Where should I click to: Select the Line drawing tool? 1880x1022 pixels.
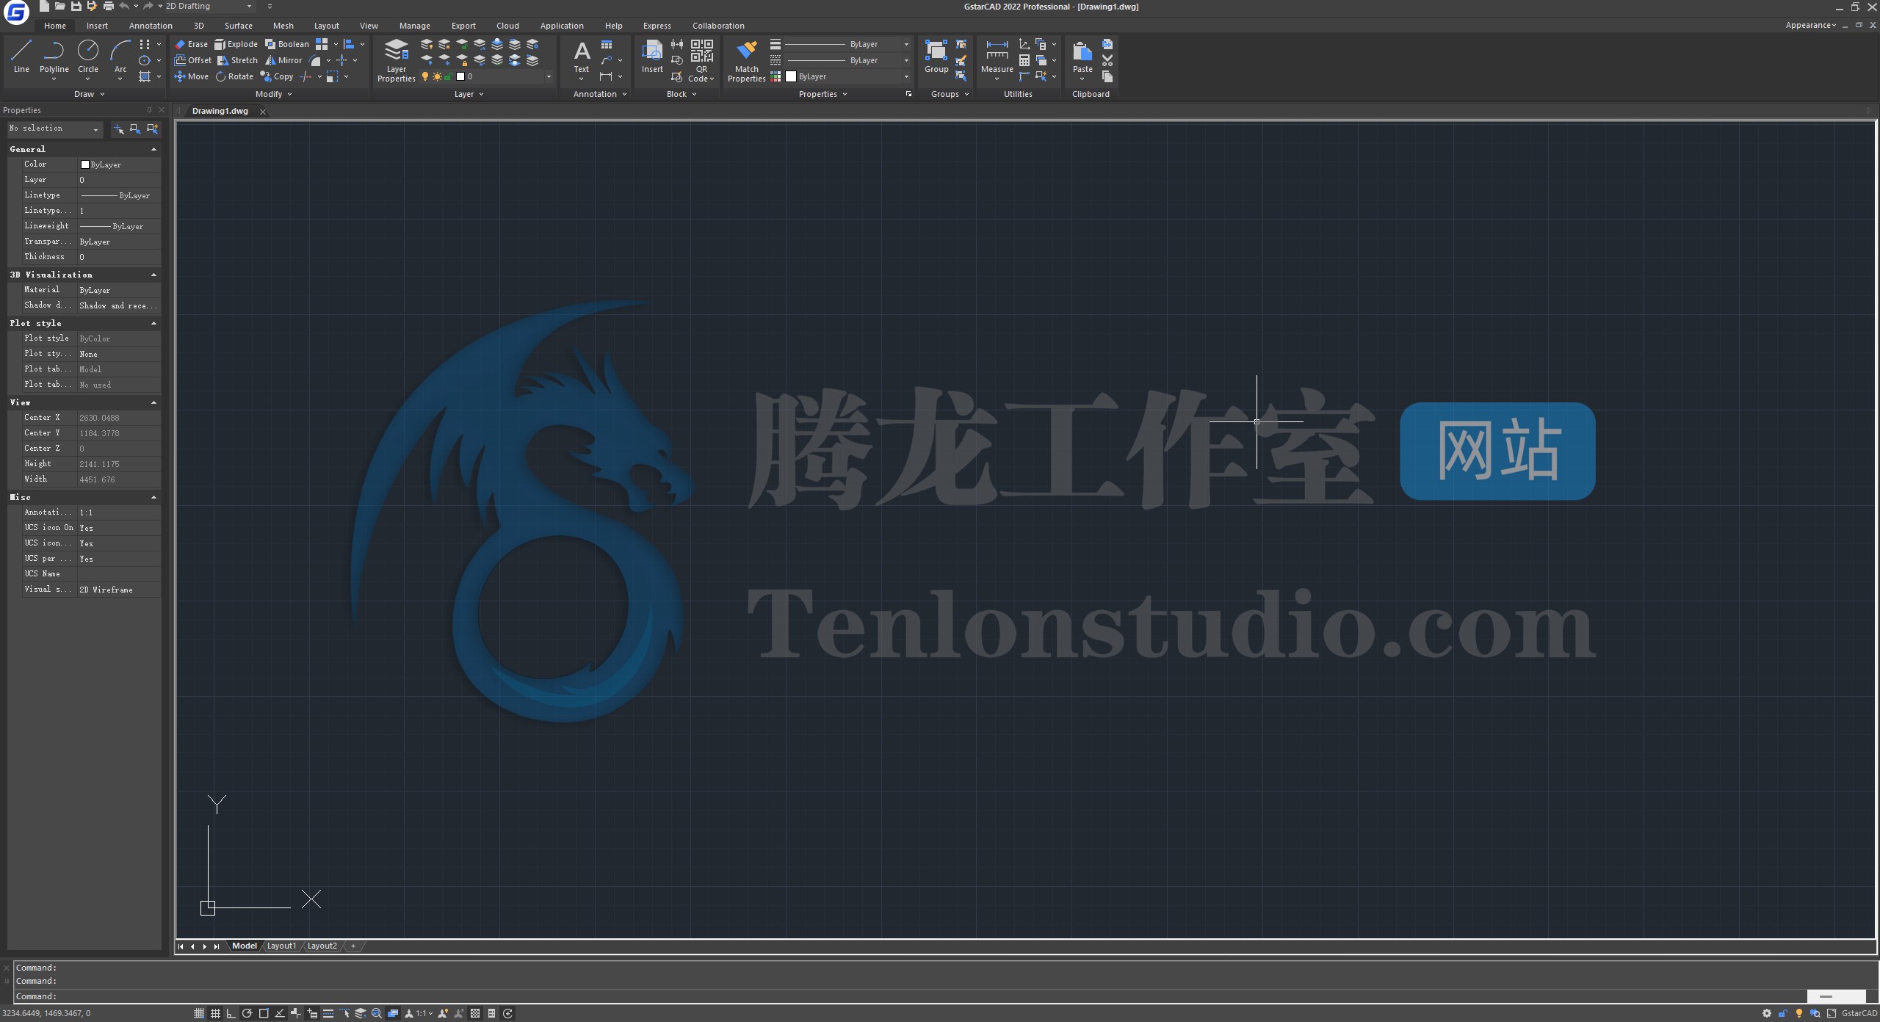pyautogui.click(x=21, y=57)
